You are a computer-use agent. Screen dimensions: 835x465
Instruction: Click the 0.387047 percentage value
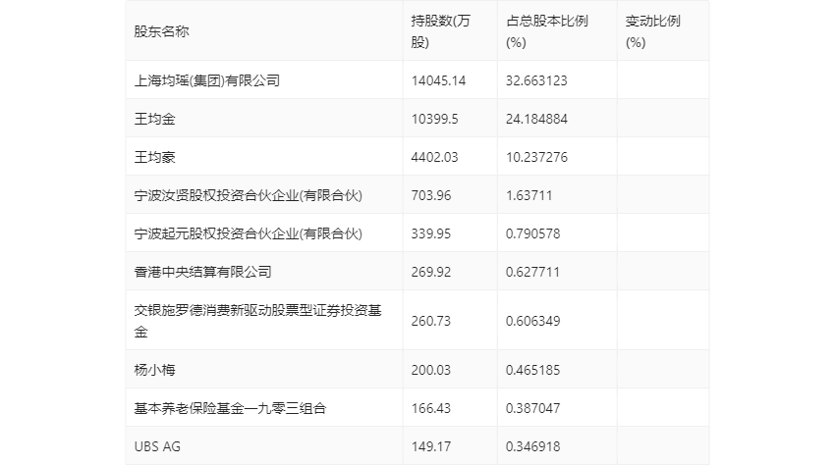click(533, 408)
